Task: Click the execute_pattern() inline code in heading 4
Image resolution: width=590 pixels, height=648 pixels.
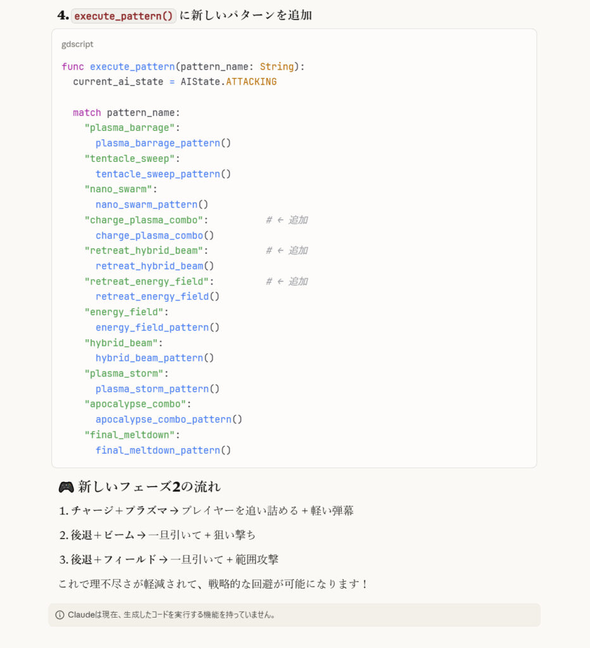Action: 123,16
